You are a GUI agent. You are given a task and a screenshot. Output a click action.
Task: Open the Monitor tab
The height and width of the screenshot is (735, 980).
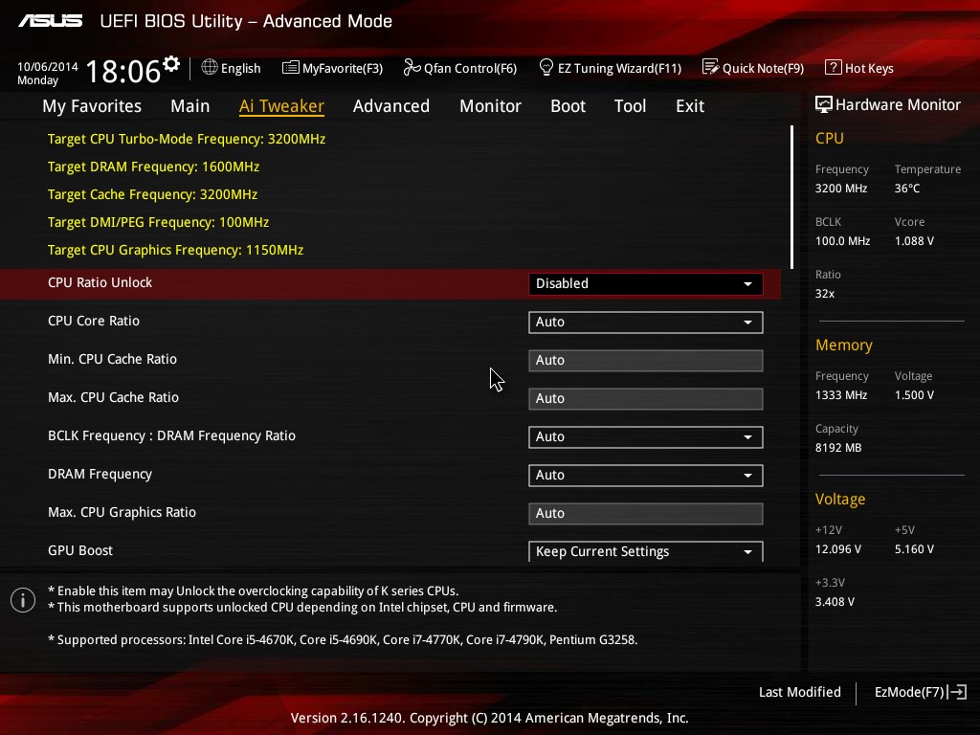pos(491,106)
